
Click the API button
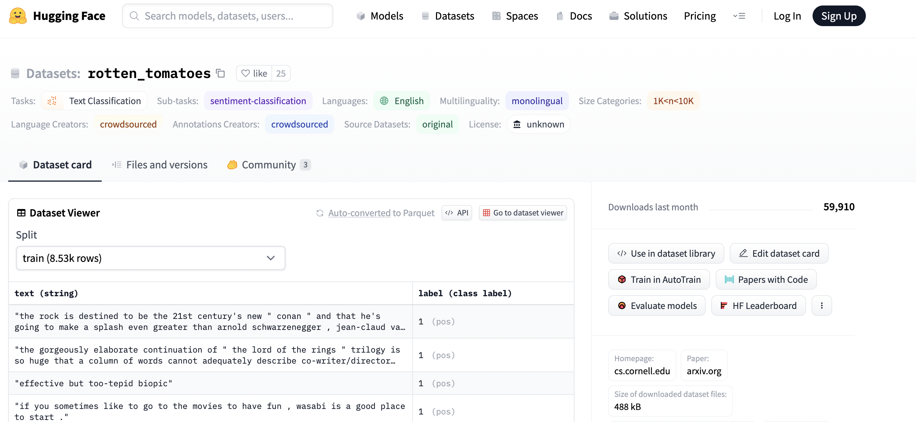point(457,213)
